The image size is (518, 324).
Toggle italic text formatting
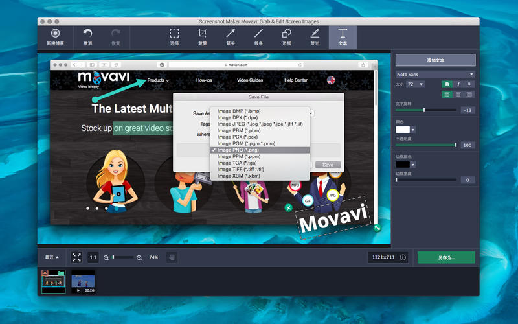click(458, 84)
